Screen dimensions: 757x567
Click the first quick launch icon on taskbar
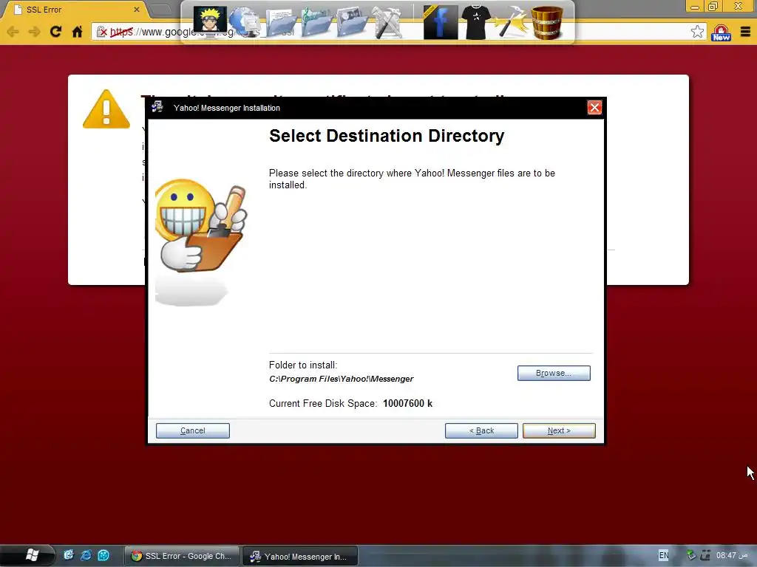(69, 555)
